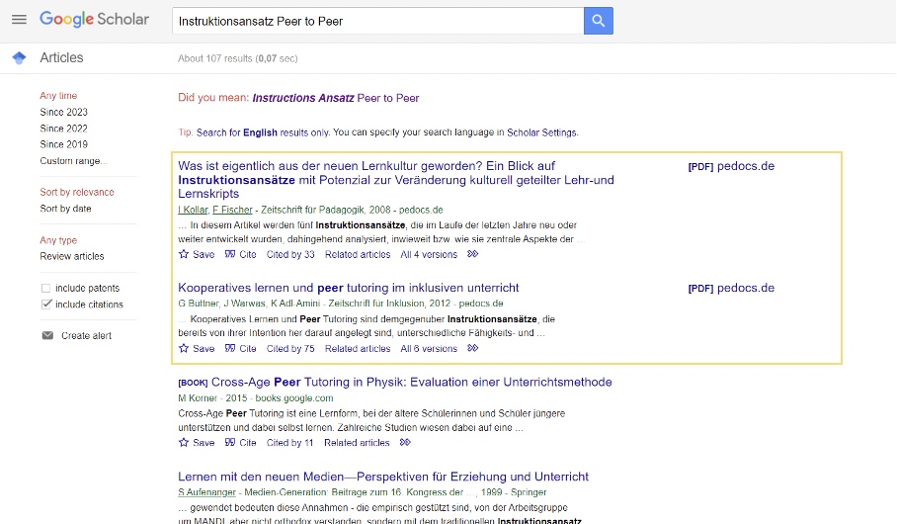Open the hamburger menu in the header
The width and height of the screenshot is (897, 524).
click(x=19, y=20)
